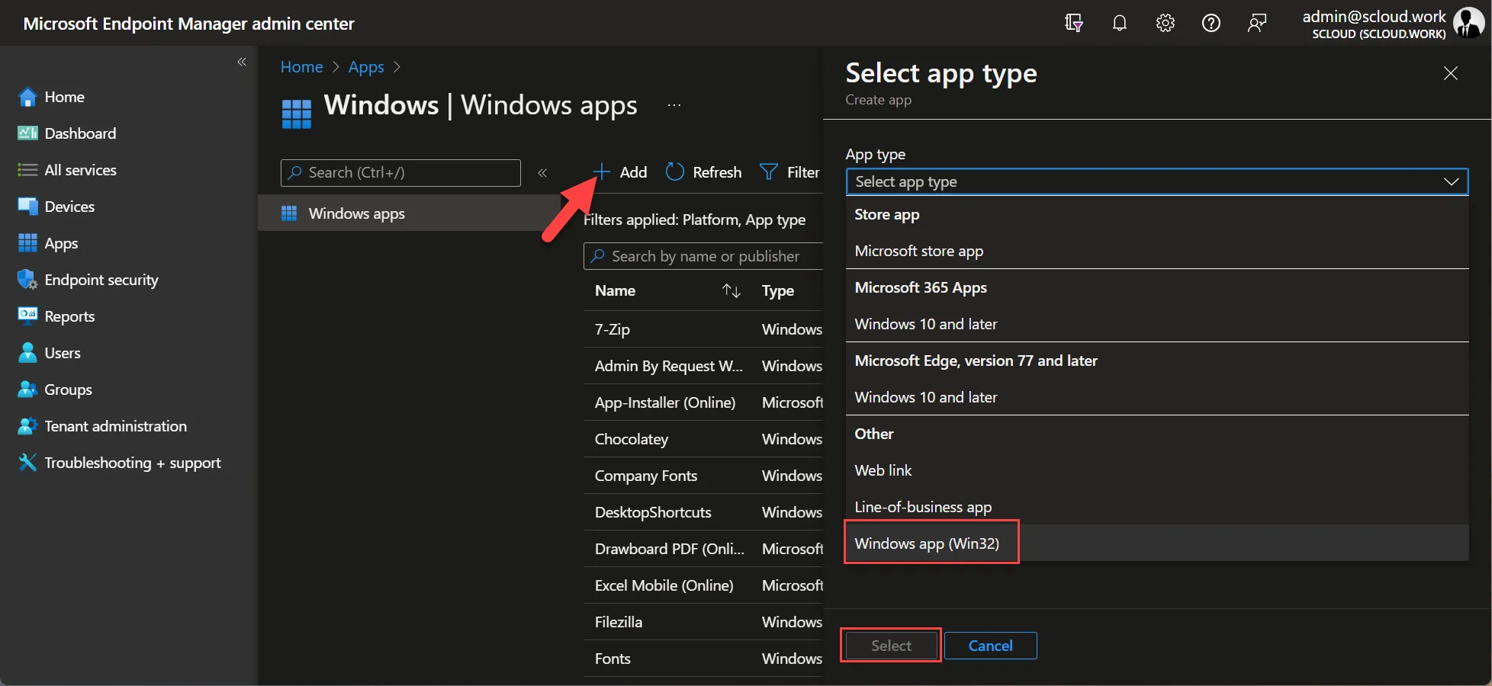Choose Line-of-business app option
Viewport: 1492px width, 686px height.
1157,507
